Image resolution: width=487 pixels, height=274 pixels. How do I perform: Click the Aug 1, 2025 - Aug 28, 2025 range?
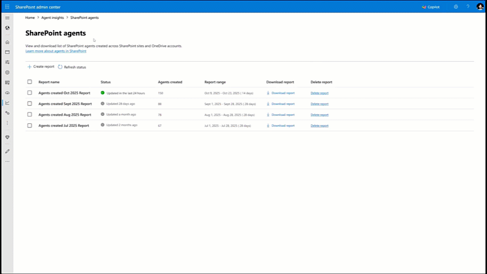click(x=229, y=115)
